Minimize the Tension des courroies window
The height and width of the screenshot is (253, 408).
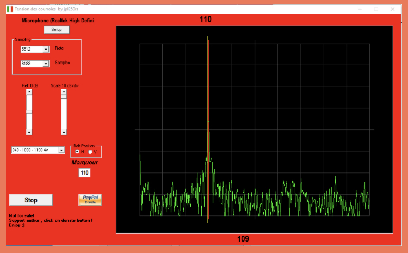click(359, 9)
